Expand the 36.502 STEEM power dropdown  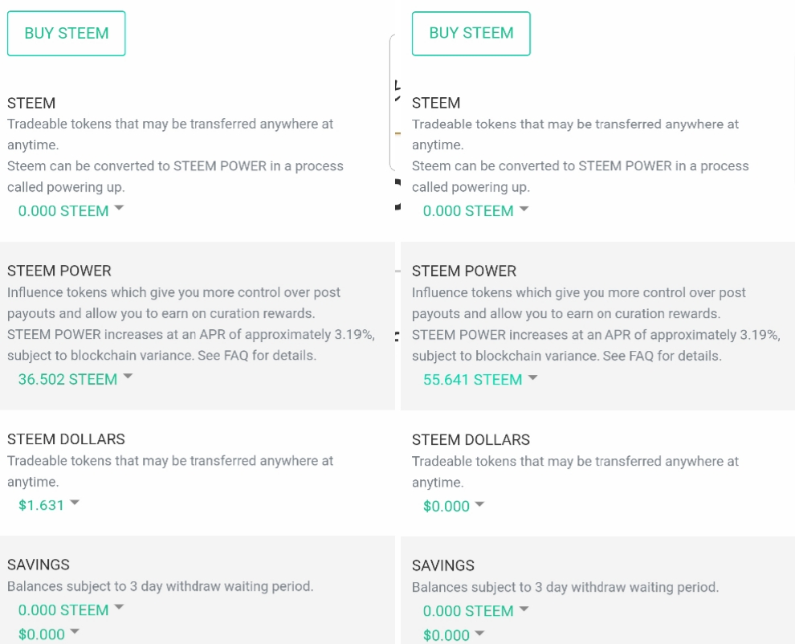point(75,379)
